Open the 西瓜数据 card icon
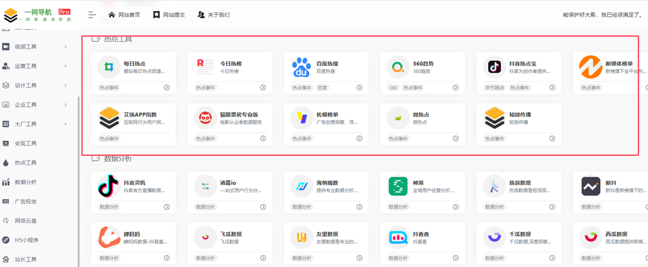648x267 pixels. pyautogui.click(x=591, y=238)
